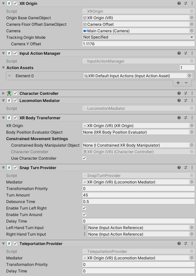Toggle Use Character Controller checkbox
196x276 pixels.
[84, 158]
